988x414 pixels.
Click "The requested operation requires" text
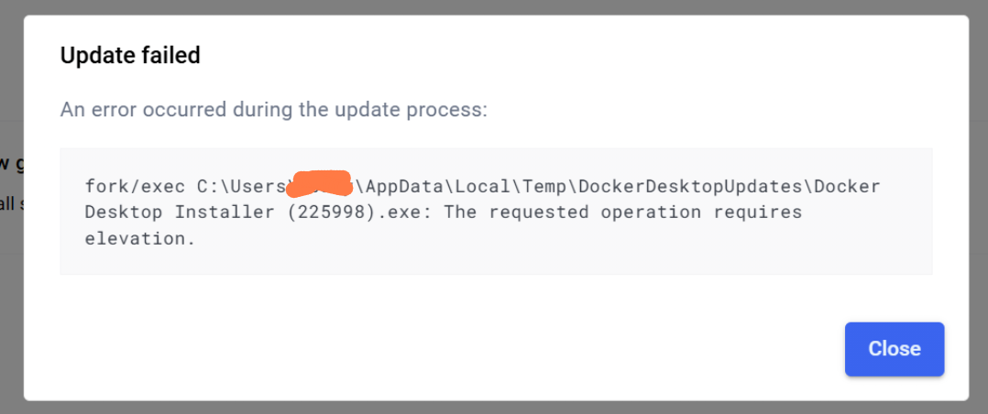tap(623, 212)
